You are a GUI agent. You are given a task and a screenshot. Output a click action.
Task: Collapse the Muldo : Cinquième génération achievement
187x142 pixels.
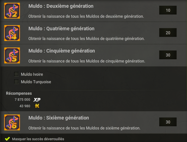pos(93,55)
